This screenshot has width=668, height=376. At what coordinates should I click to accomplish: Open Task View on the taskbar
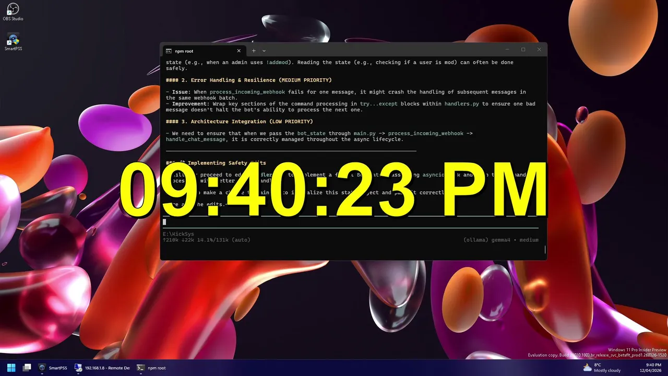pyautogui.click(x=27, y=368)
